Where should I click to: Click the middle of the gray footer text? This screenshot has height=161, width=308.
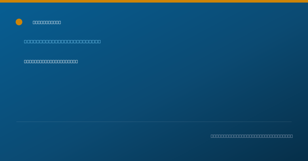(x=252, y=136)
